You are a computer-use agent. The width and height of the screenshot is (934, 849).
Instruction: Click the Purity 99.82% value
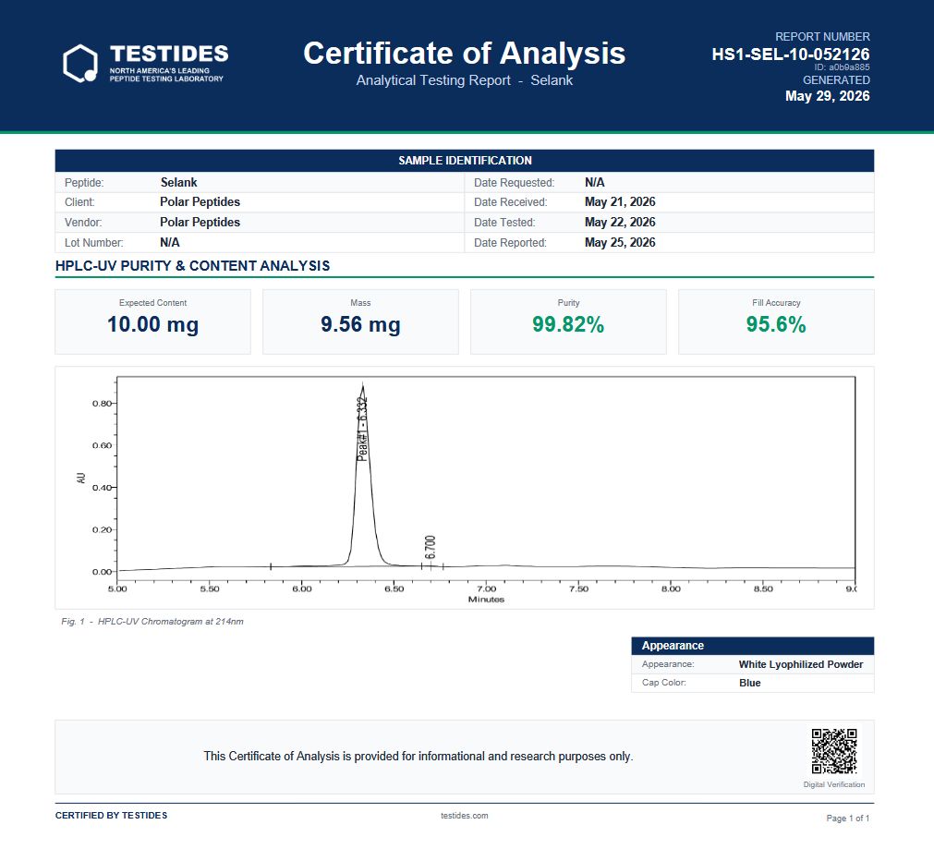[x=568, y=324]
